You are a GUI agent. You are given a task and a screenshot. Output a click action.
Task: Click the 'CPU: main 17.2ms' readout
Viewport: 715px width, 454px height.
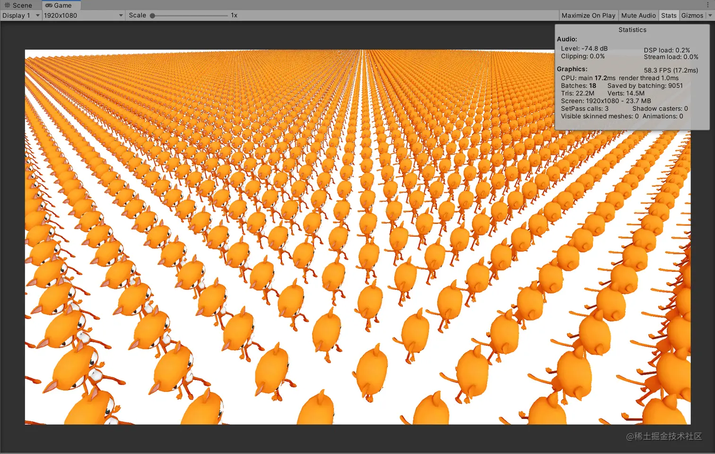point(588,78)
